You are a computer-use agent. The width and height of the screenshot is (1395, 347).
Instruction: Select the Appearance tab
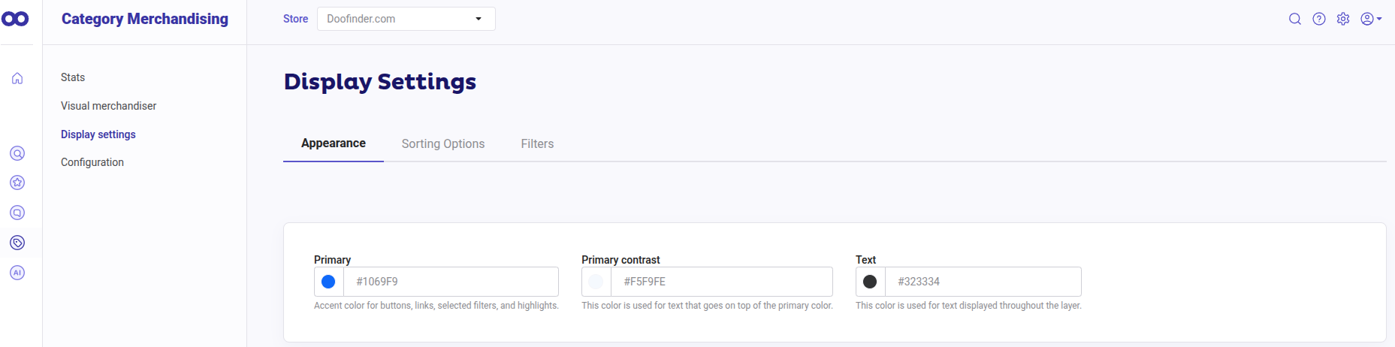tap(334, 143)
